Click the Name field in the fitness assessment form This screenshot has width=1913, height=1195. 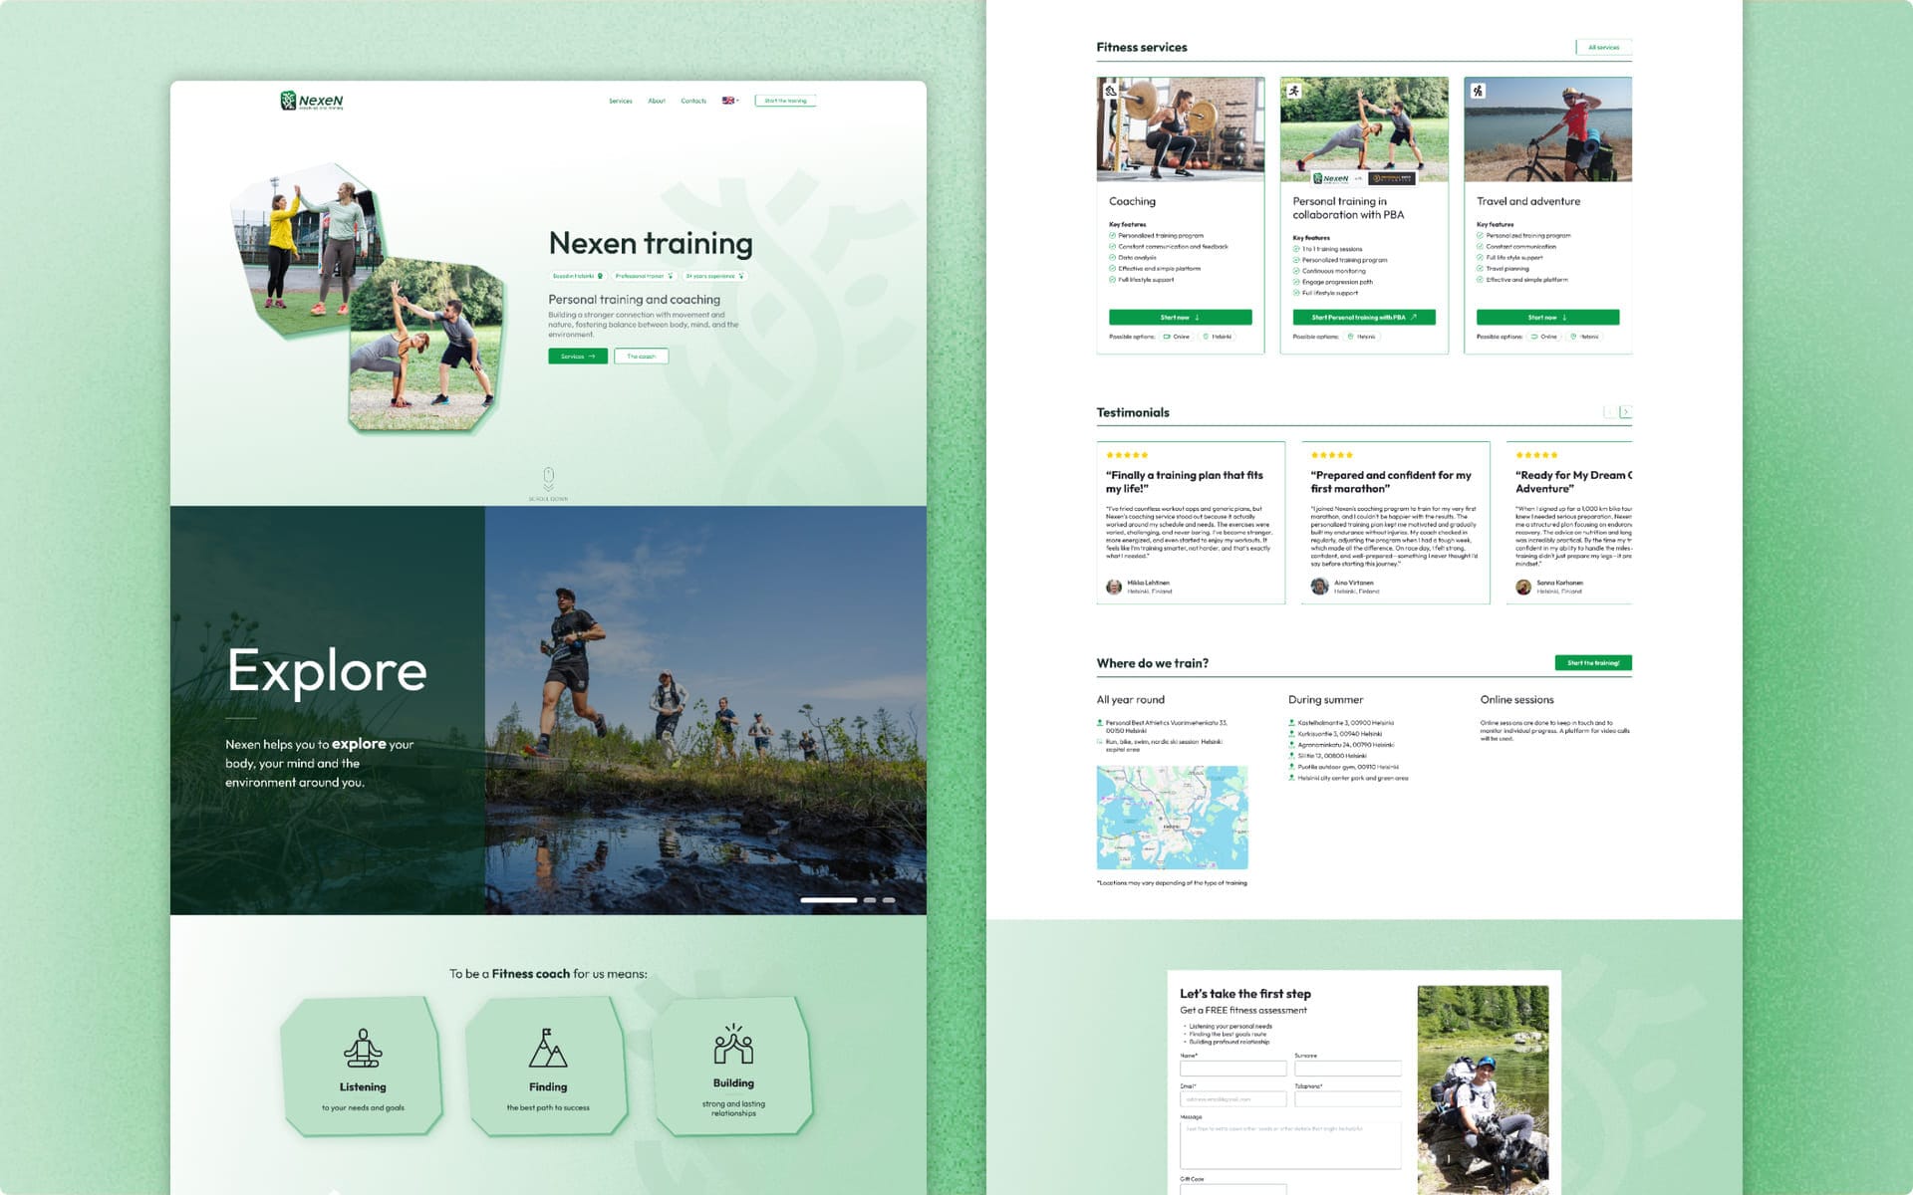pos(1231,1068)
